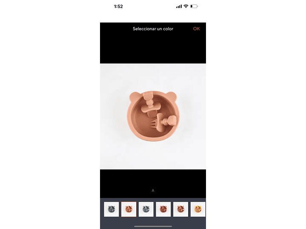
Task: Tap the cellular signal strength icon
Action: 179,6
